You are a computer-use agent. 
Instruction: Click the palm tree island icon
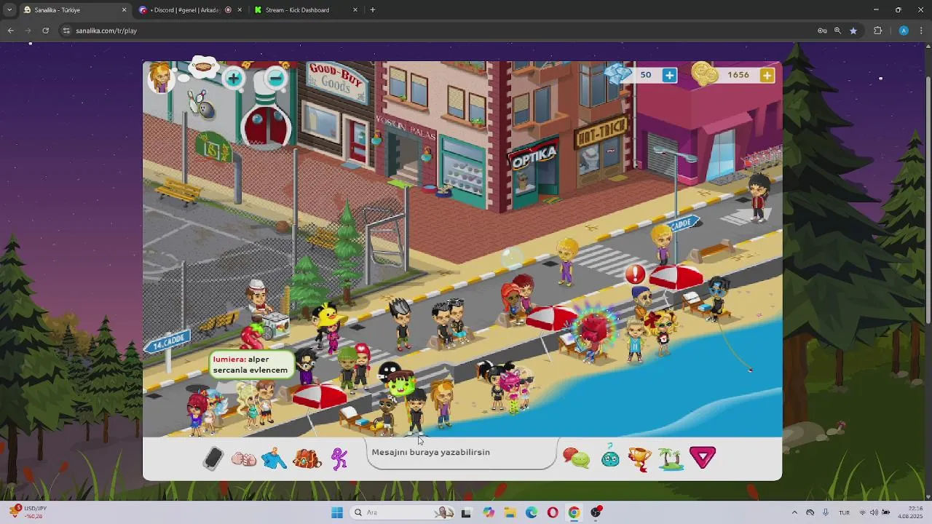coord(671,459)
